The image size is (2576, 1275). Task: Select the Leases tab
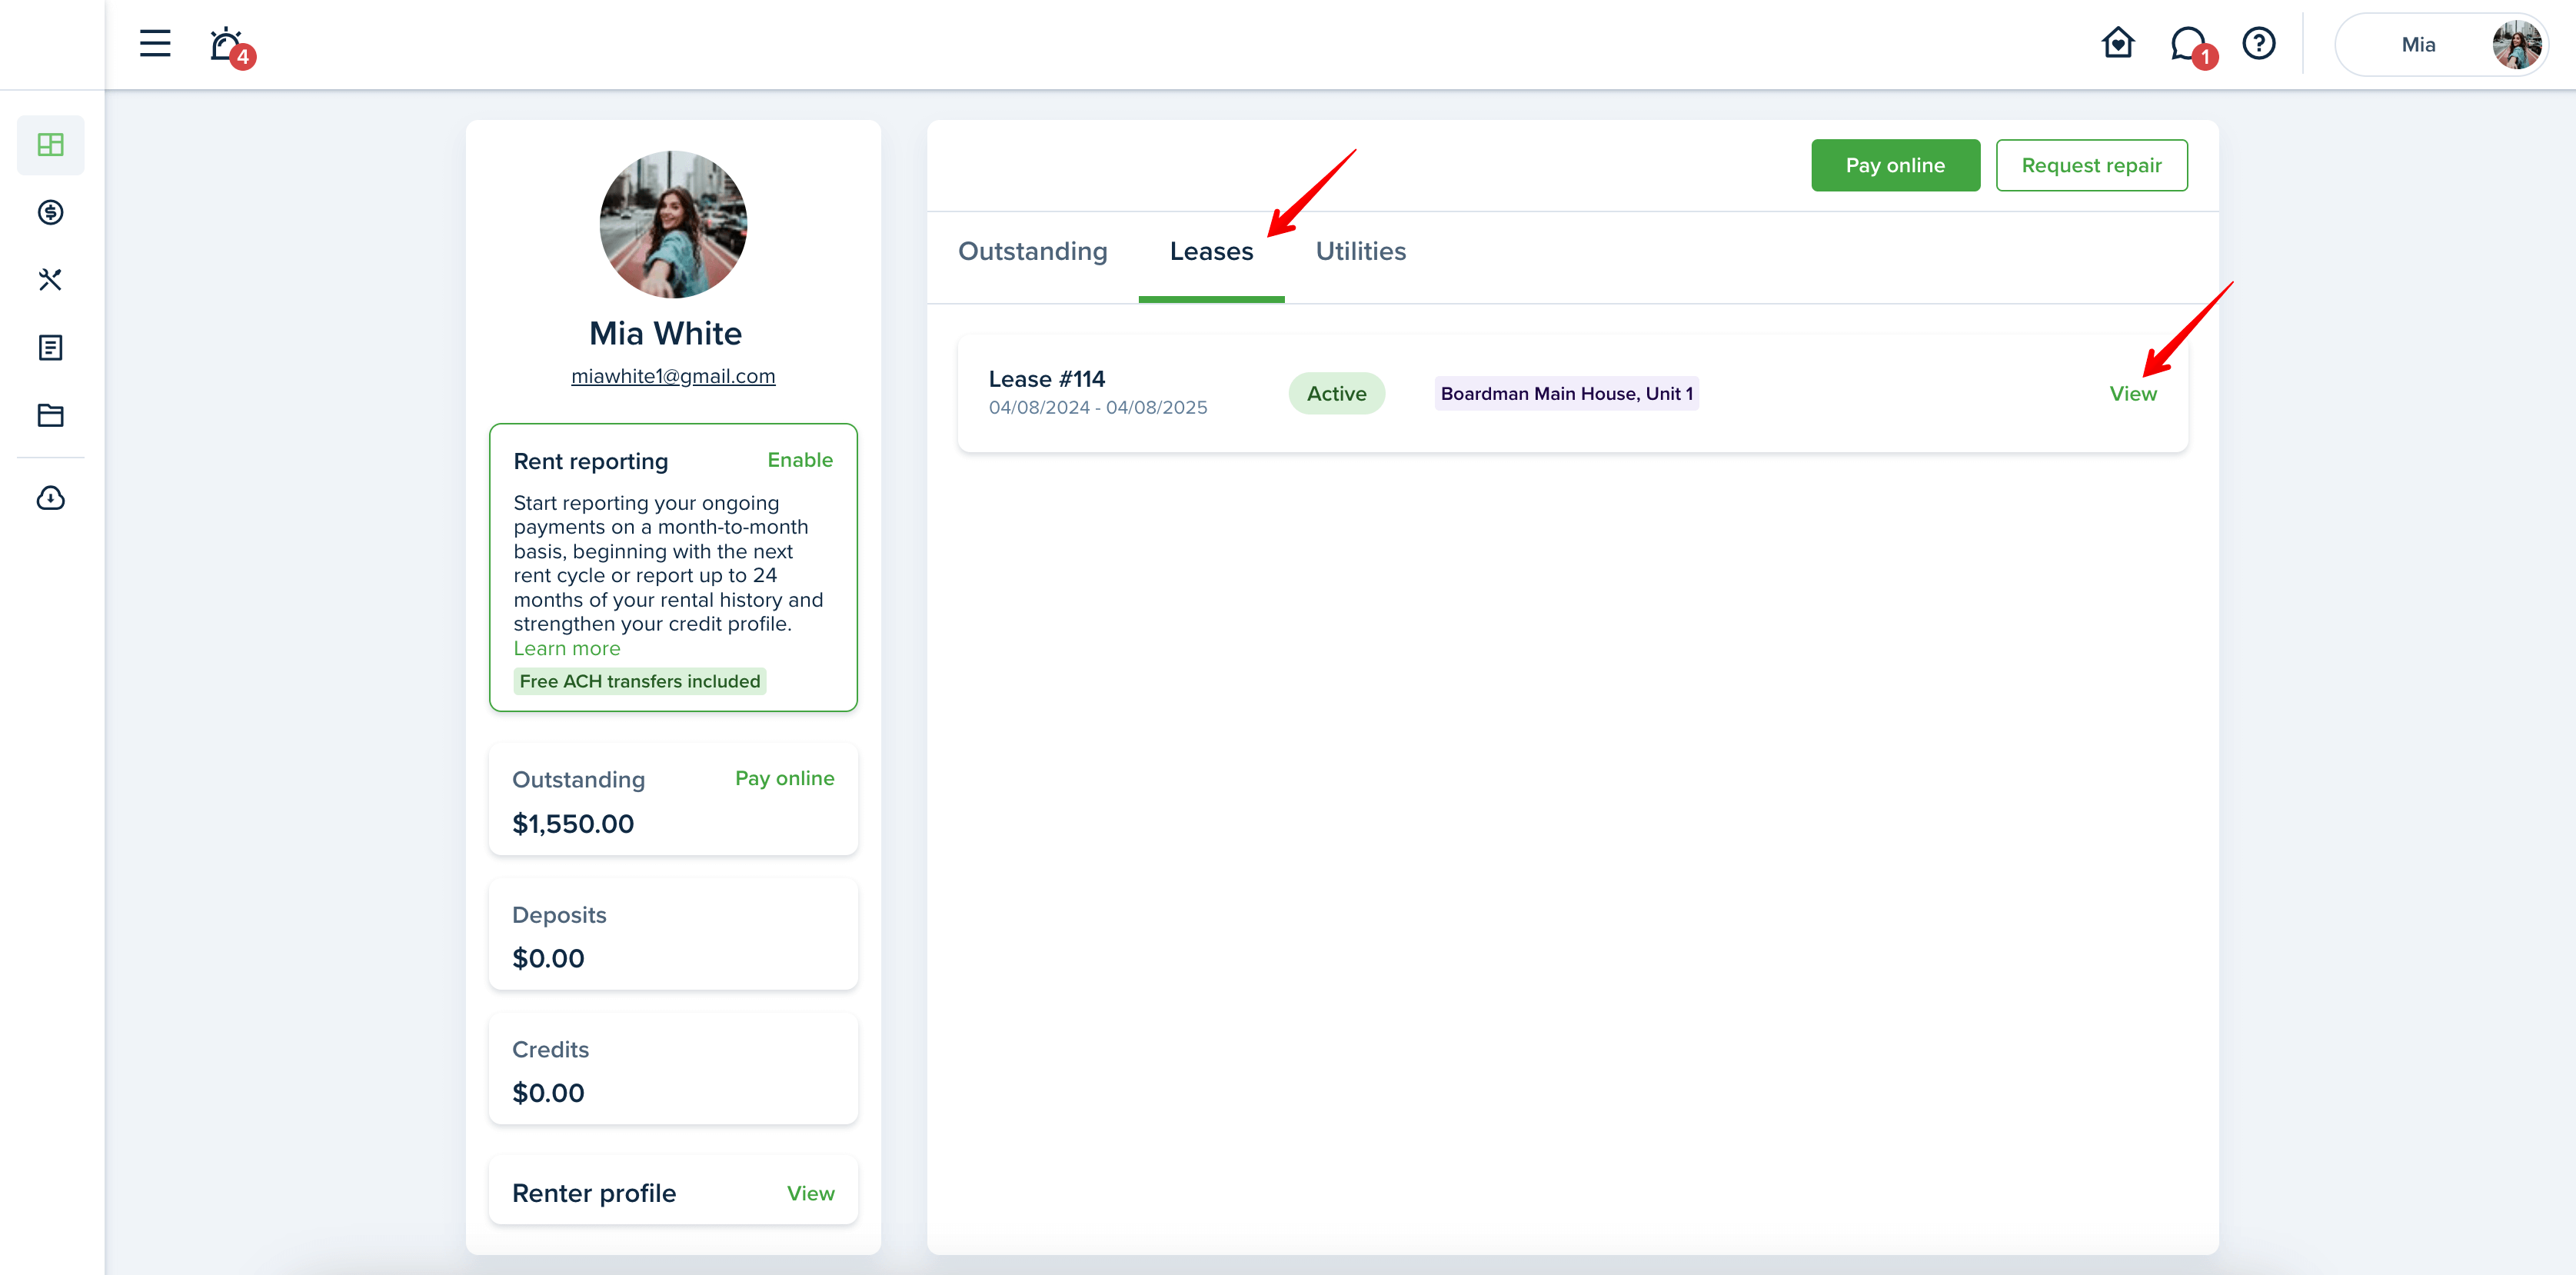click(x=1211, y=251)
